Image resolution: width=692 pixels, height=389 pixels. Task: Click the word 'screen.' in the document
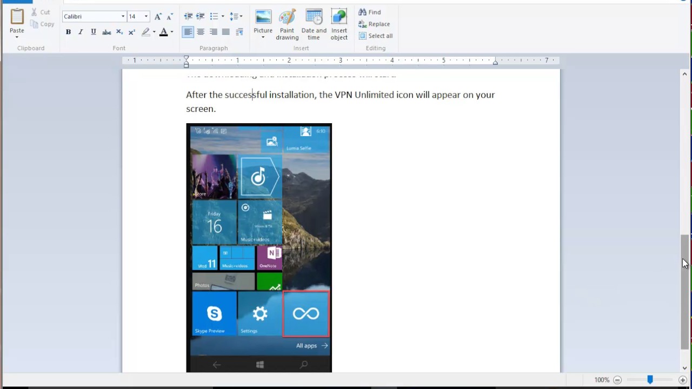tap(201, 109)
